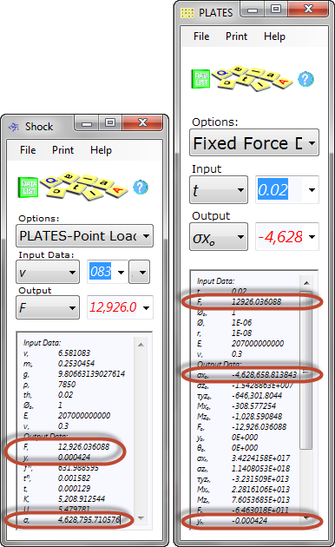Select the g 9.80663139027614 row in Shock

[x=74, y=374]
